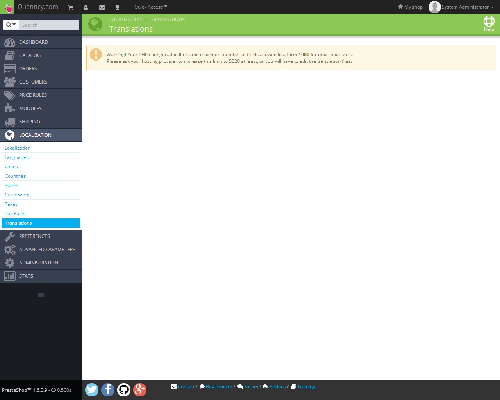This screenshot has width=500, height=400.
Task: Click the TRANSLATIONS breadcrumb link
Action: [168, 20]
